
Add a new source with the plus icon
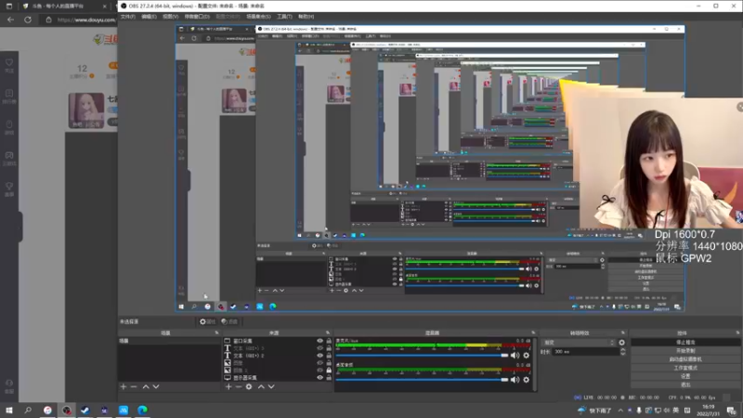[228, 386]
